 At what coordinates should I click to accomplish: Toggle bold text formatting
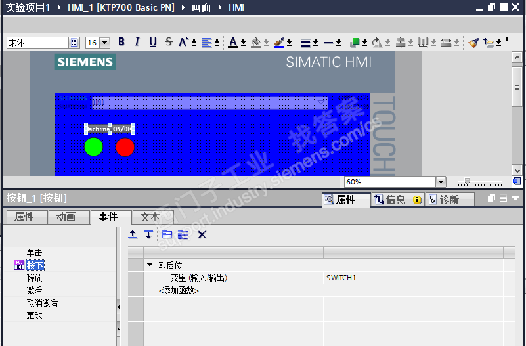[121, 42]
